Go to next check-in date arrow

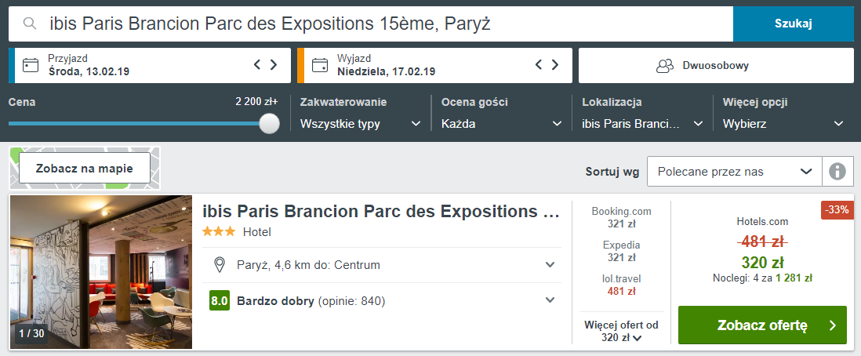pyautogui.click(x=274, y=65)
